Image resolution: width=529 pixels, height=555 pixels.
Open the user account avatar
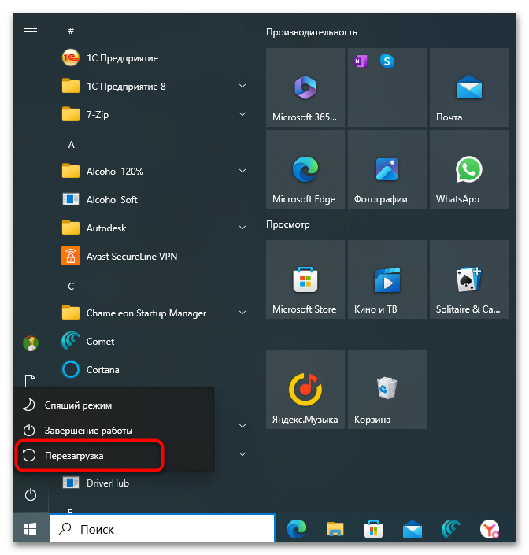pos(31,343)
